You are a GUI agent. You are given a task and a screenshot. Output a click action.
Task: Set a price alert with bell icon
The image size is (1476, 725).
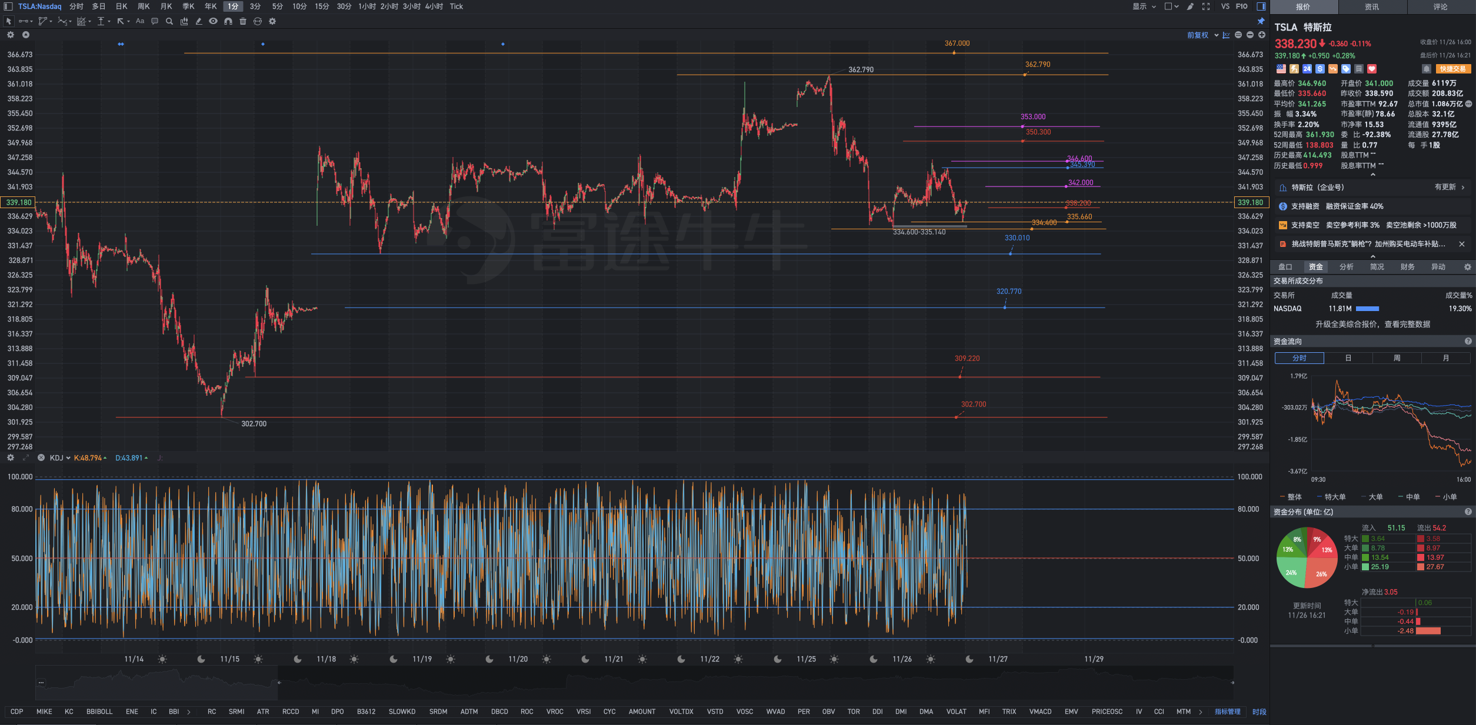point(1426,69)
